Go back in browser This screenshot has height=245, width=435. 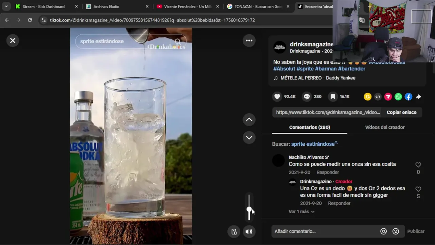point(7,20)
